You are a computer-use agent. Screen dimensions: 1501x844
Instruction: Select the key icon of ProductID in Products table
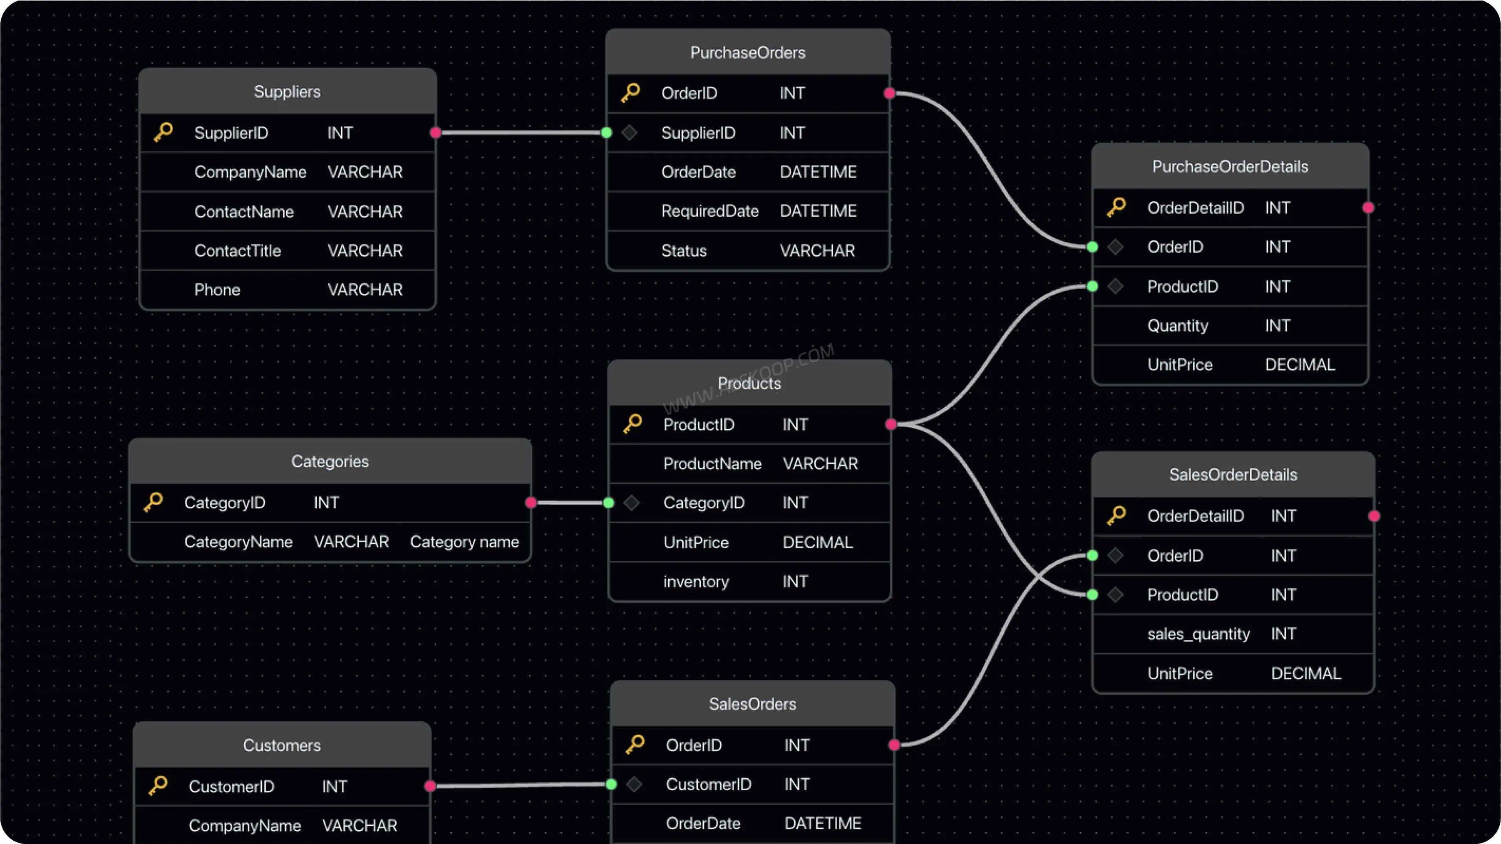point(632,424)
